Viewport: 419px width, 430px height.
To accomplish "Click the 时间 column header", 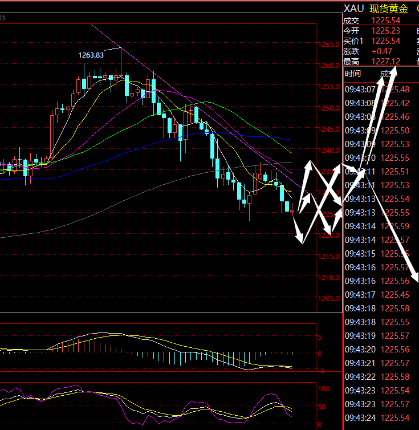I will 353,74.
